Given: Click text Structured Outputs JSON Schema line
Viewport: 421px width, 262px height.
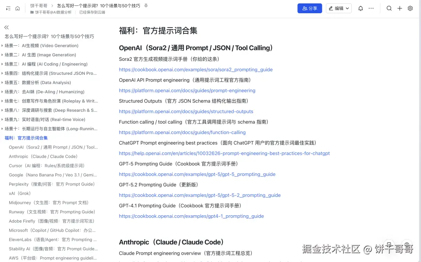Looking at the screenshot, I should [184, 101].
